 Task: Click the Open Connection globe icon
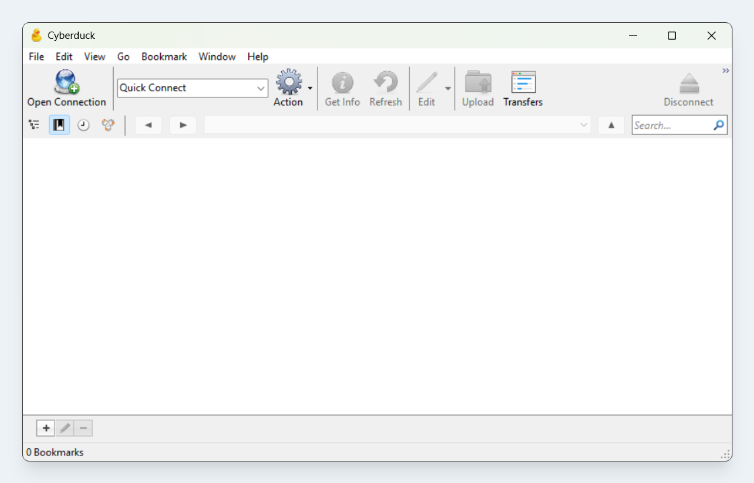(x=67, y=82)
